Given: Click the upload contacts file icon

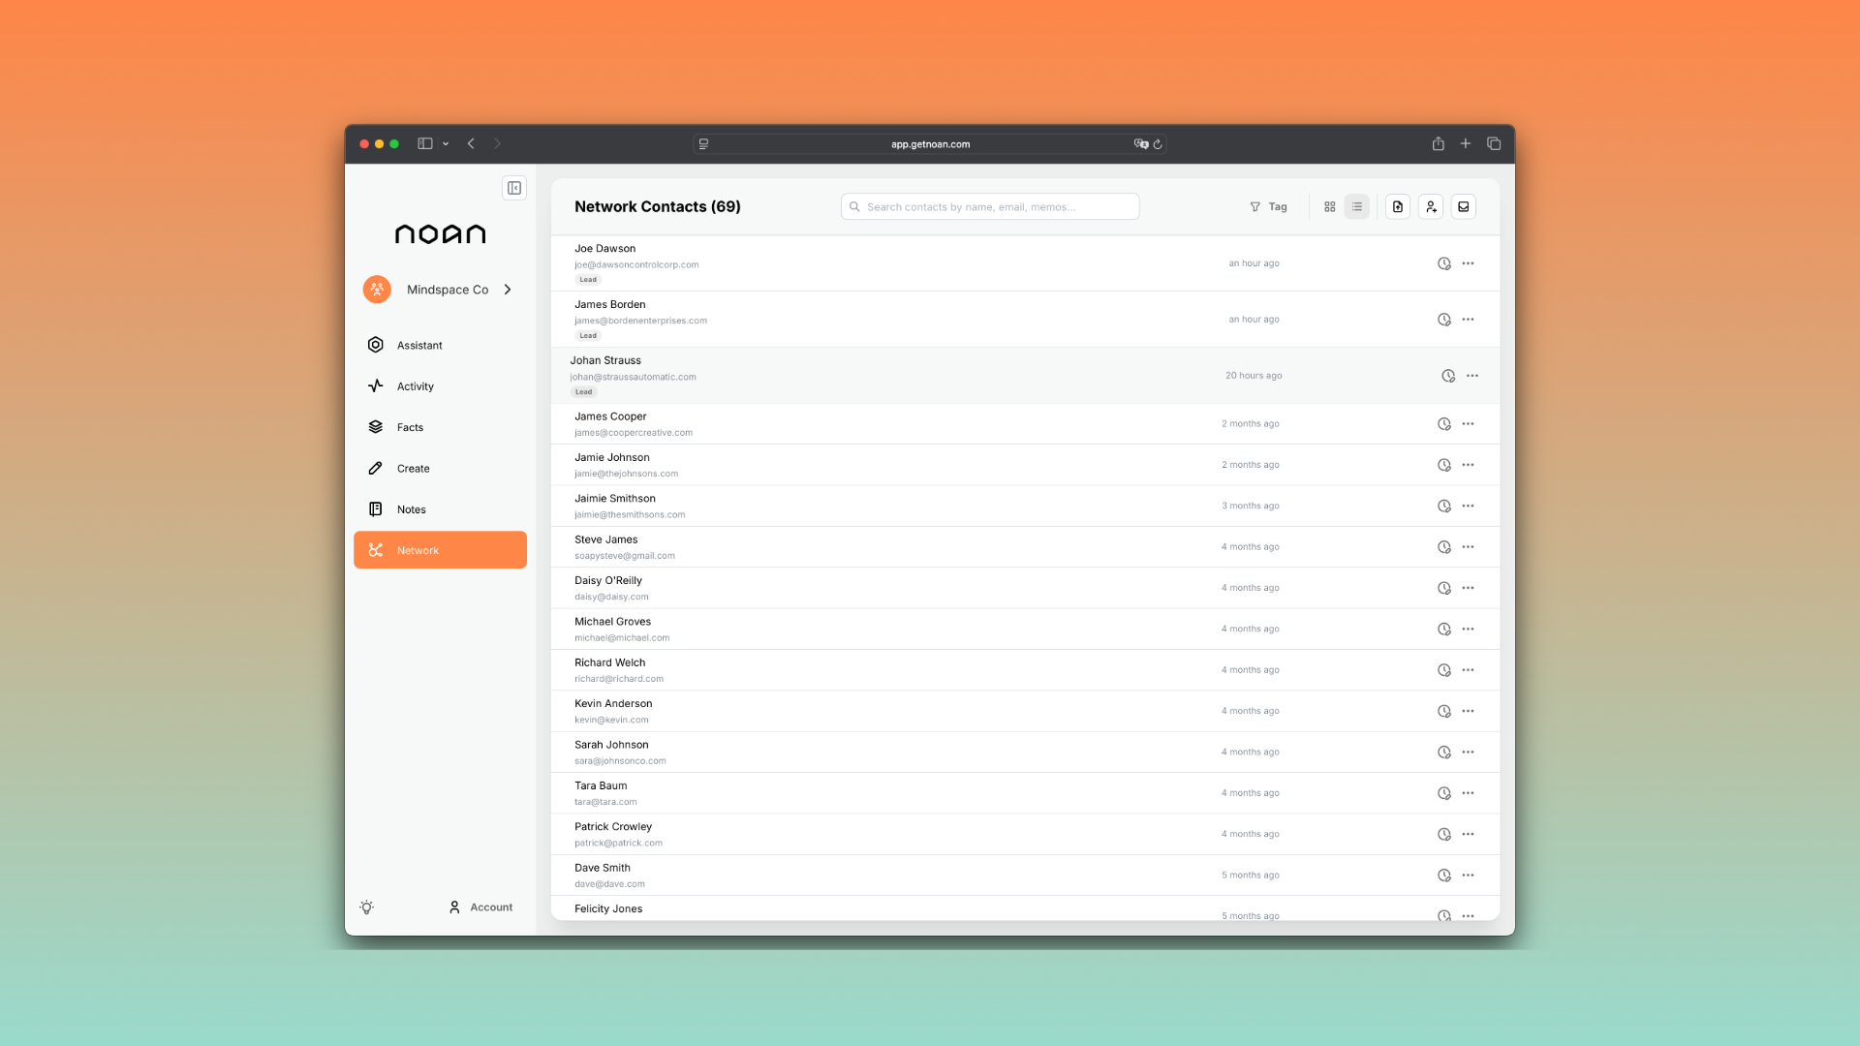Looking at the screenshot, I should click(1397, 206).
